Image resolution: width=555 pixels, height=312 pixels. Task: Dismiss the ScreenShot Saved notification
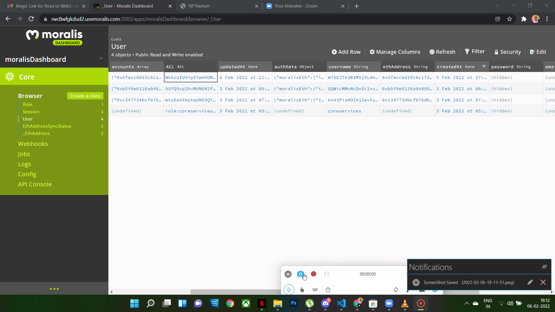pyautogui.click(x=543, y=282)
